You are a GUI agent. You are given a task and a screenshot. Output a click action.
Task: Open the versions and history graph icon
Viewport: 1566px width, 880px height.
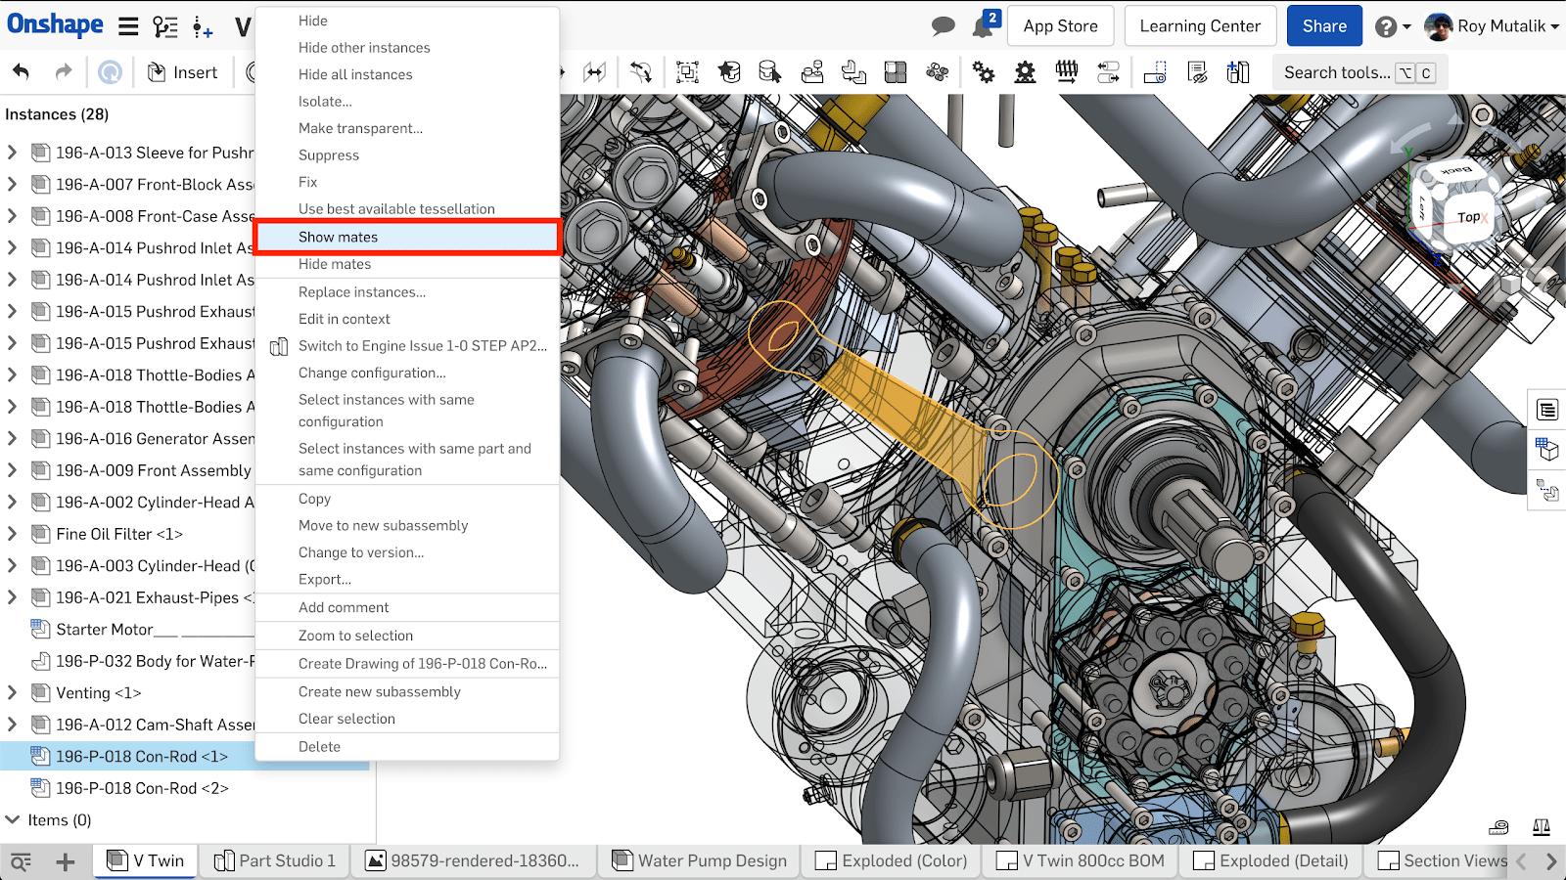(165, 26)
